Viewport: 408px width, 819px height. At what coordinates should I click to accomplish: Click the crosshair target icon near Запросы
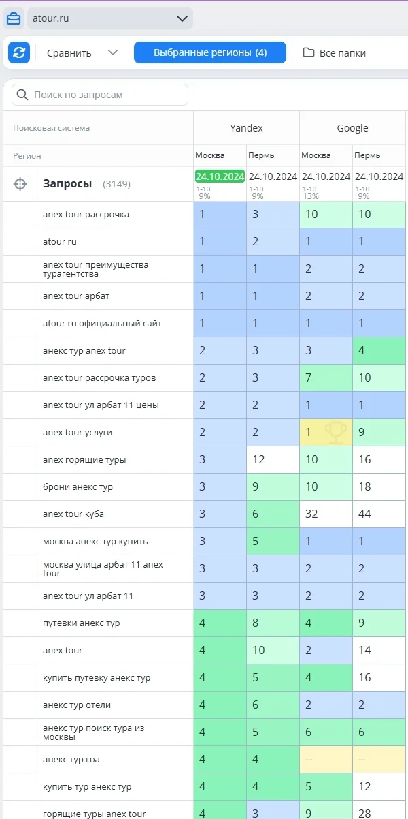(x=20, y=184)
